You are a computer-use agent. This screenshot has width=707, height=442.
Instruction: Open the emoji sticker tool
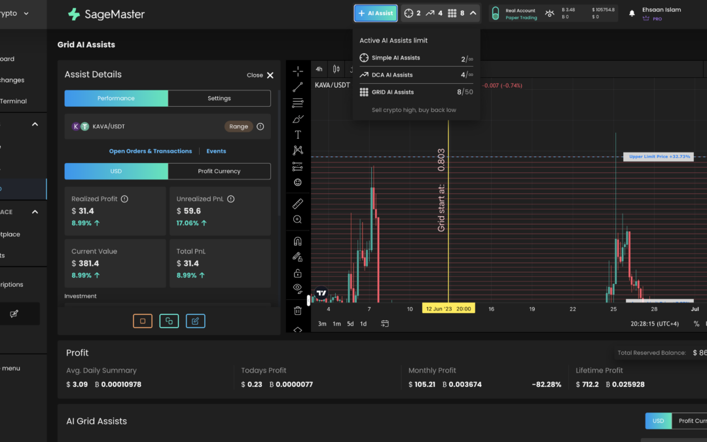click(298, 182)
